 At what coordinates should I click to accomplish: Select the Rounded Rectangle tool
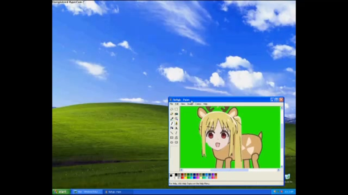pyautogui.click(x=176, y=142)
